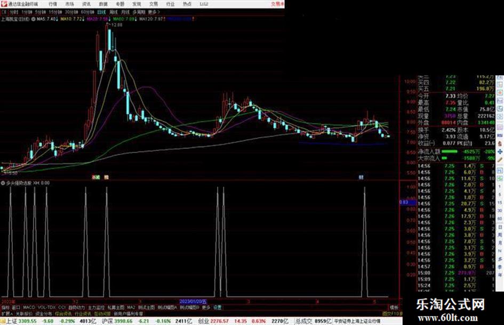
Task: Click the 沪深 index in status bar
Action: coord(107,321)
